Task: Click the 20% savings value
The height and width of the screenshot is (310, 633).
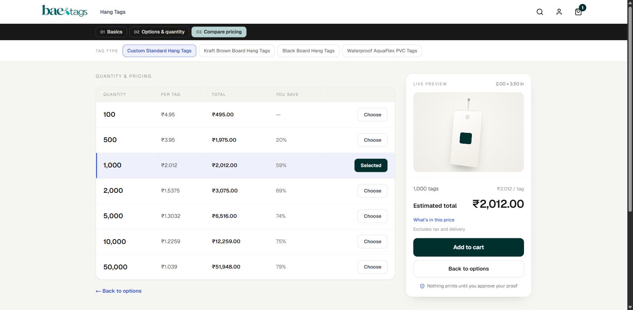Action: coord(281,140)
